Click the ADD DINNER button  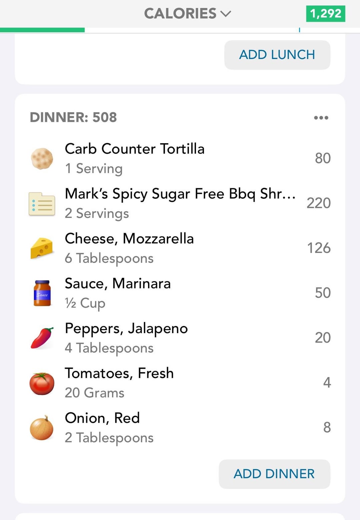274,474
